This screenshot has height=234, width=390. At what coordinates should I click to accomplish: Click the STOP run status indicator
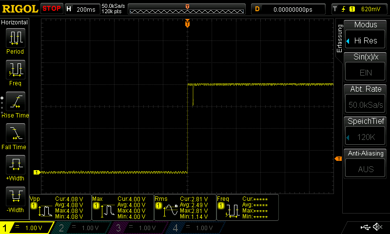52,9
